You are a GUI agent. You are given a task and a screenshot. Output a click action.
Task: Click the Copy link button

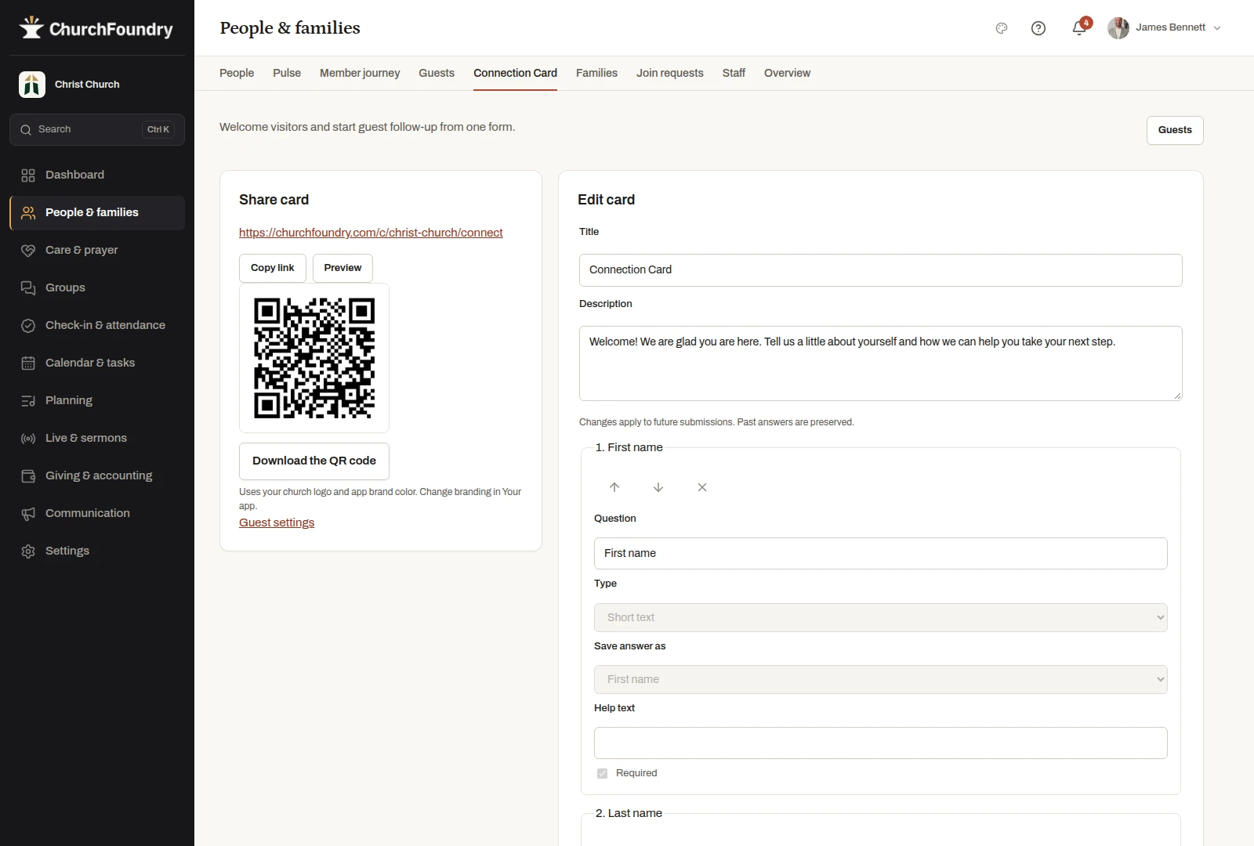(273, 268)
